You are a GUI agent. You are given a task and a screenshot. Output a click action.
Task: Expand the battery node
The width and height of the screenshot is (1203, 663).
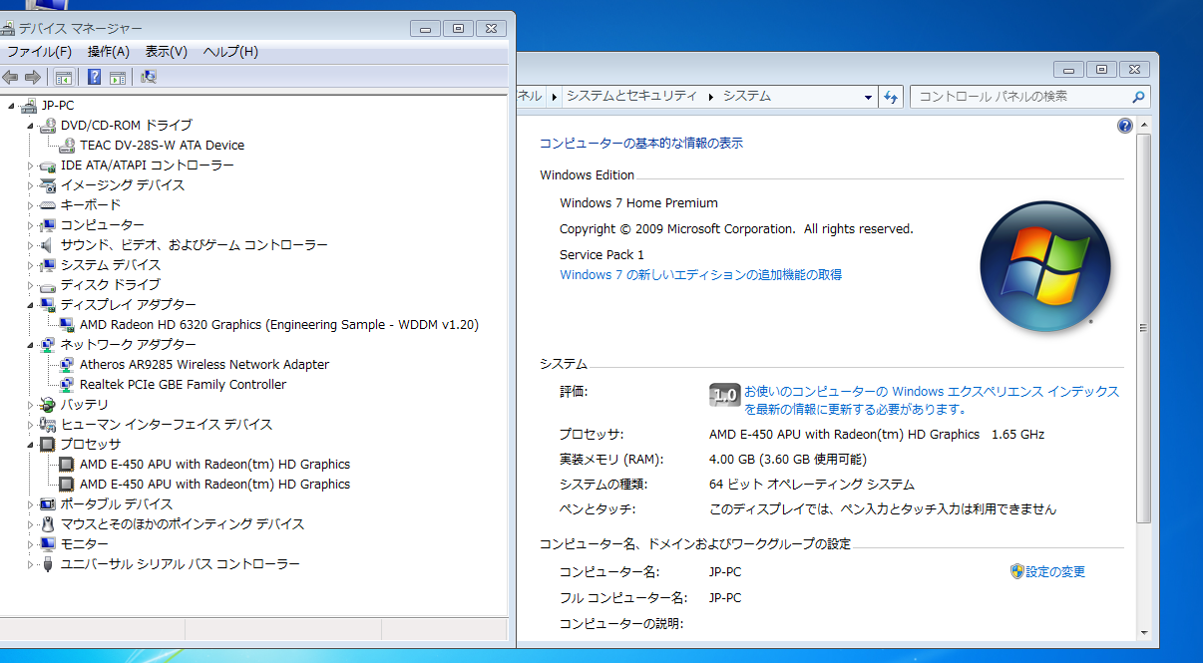point(31,405)
